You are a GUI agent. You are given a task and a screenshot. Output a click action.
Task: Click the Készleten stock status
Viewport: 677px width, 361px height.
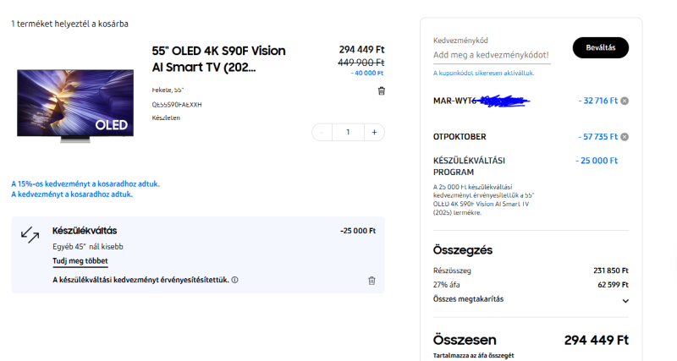click(166, 118)
